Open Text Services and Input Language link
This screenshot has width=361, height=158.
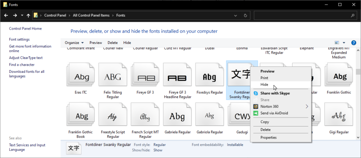tap(27, 147)
